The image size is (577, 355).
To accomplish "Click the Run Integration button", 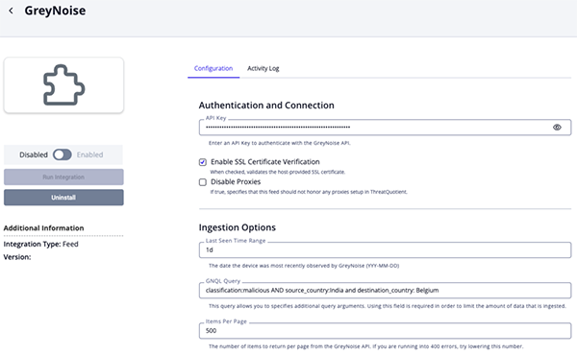I will (x=63, y=177).
